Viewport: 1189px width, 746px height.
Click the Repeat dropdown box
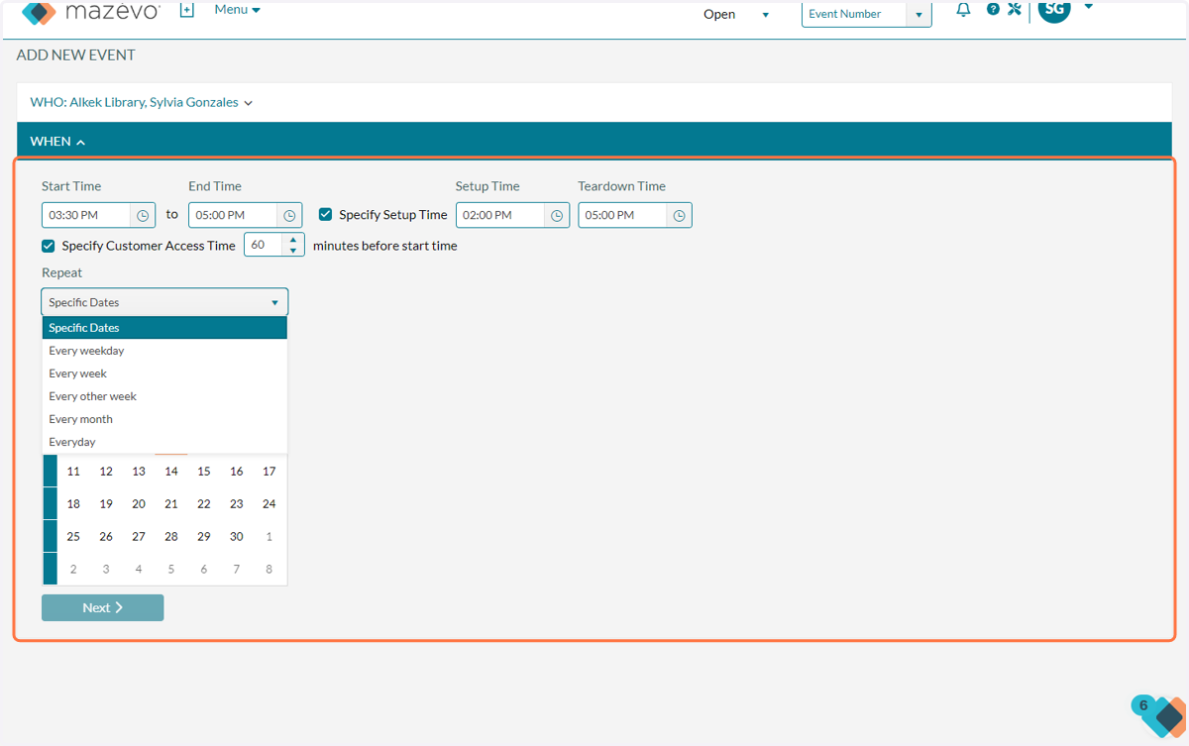[x=164, y=302]
